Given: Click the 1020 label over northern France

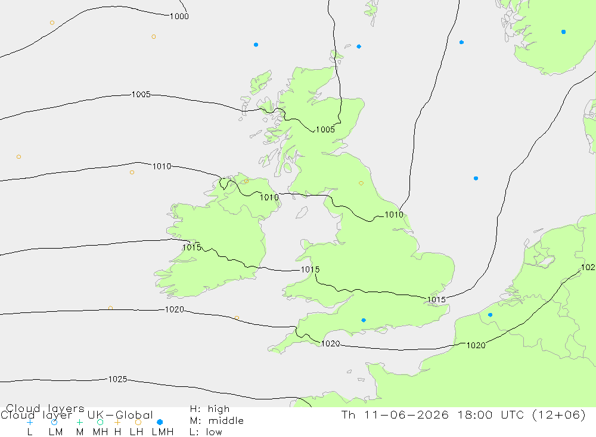Looking at the screenshot, I should click(x=476, y=345).
